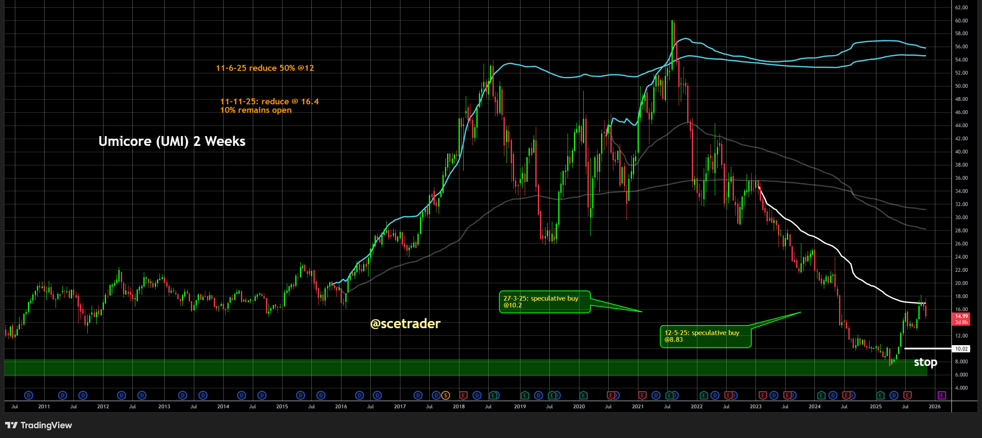Image resolution: width=982 pixels, height=438 pixels.
Task: Click the 10.02 stop price label
Action: coord(961,349)
